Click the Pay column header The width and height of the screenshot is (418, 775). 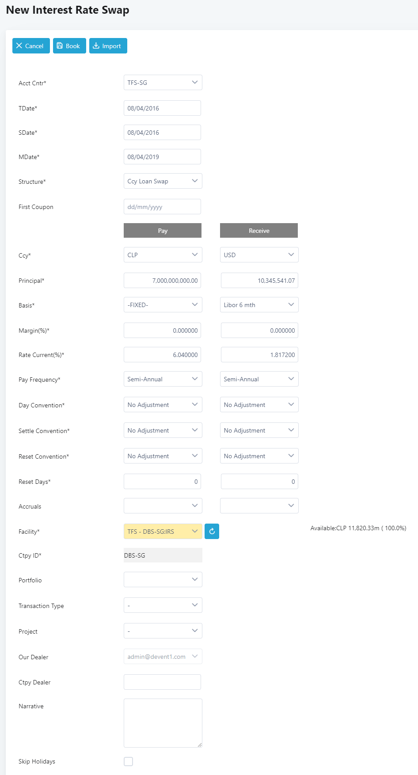163,231
